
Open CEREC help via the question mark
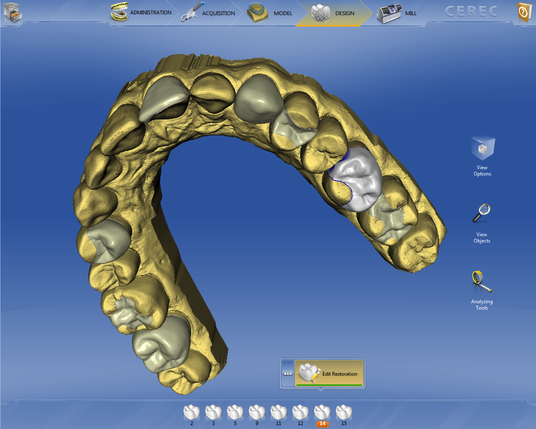pyautogui.click(x=523, y=11)
